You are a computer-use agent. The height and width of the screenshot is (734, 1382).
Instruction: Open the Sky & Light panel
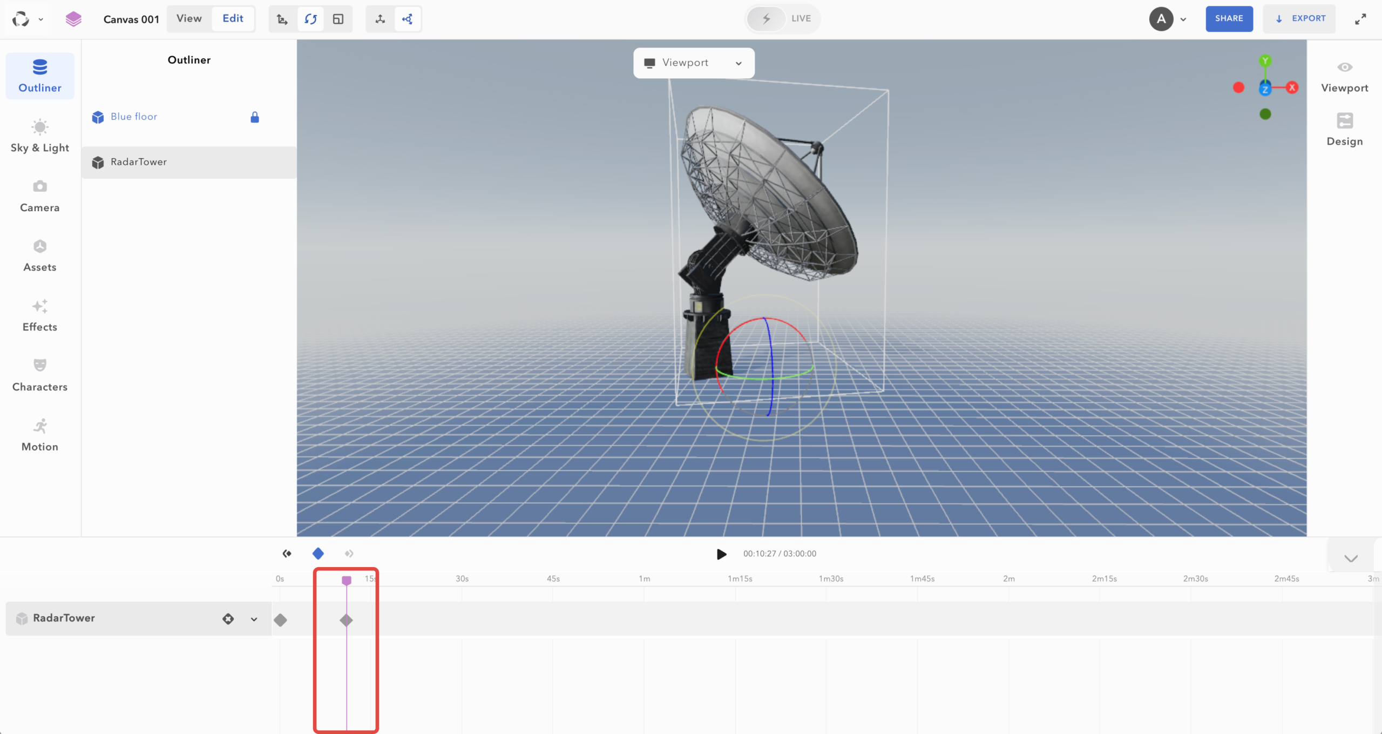[39, 135]
